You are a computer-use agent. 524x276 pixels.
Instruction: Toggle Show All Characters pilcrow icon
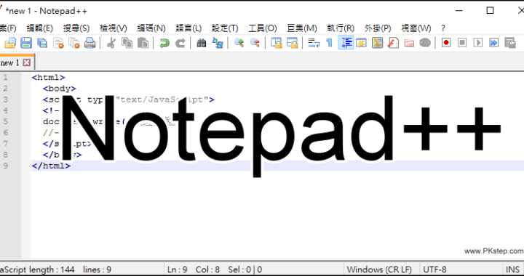[x=329, y=43]
